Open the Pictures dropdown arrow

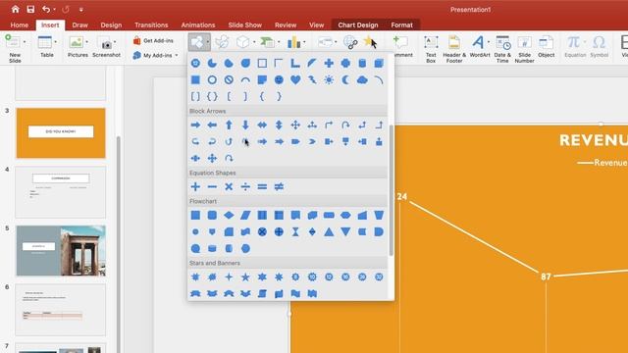(87, 42)
